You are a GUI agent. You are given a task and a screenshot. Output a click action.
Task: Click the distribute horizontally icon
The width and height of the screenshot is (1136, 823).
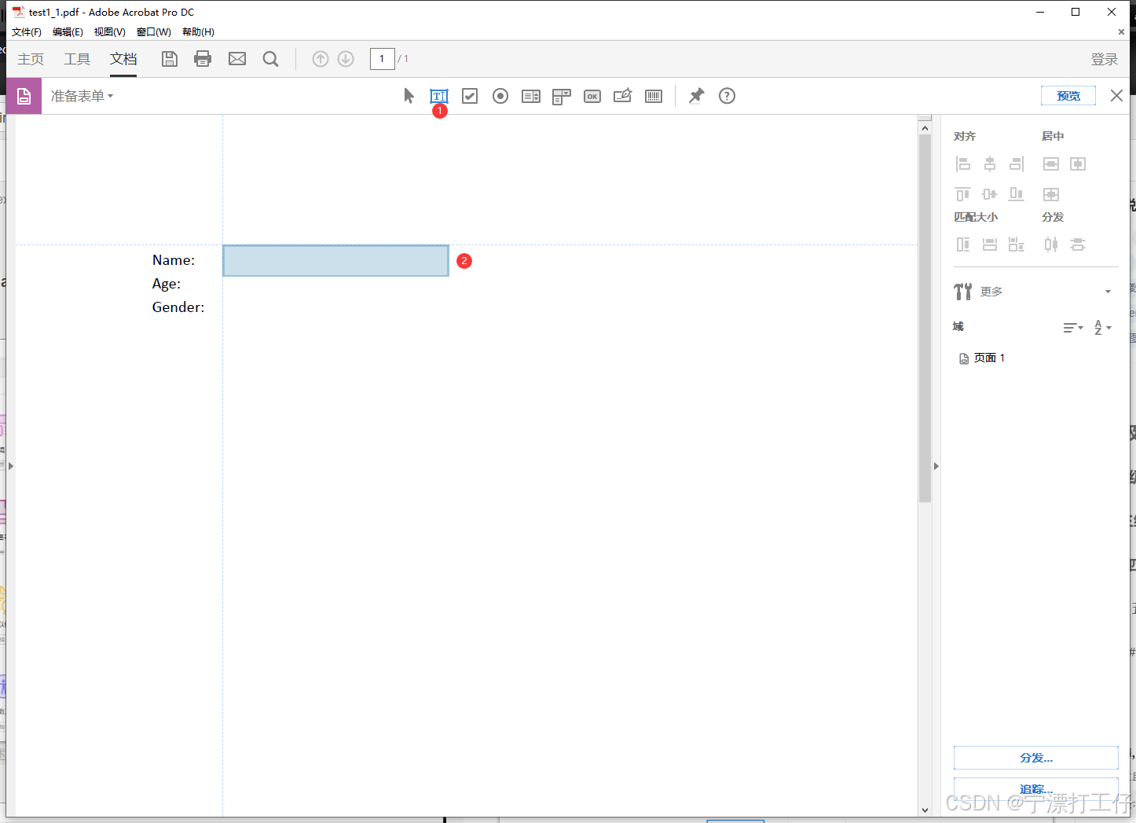pos(1051,244)
